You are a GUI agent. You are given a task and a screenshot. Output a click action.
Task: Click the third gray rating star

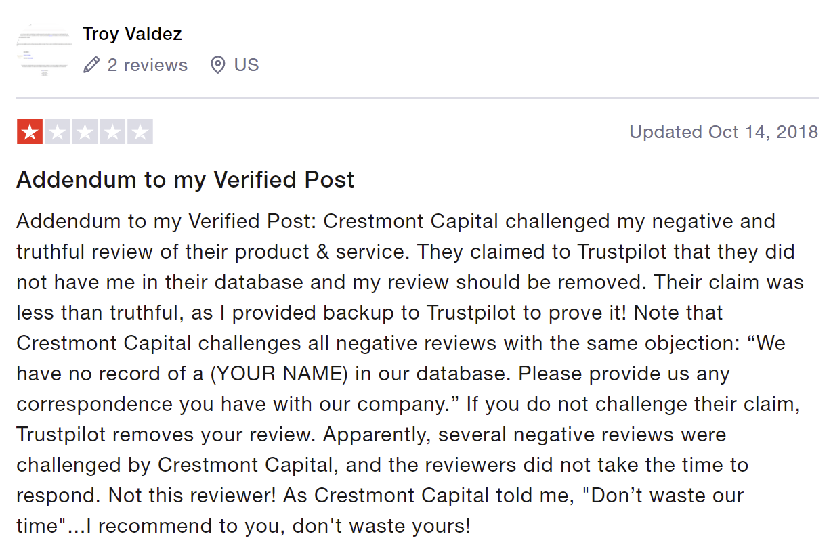coord(85,132)
